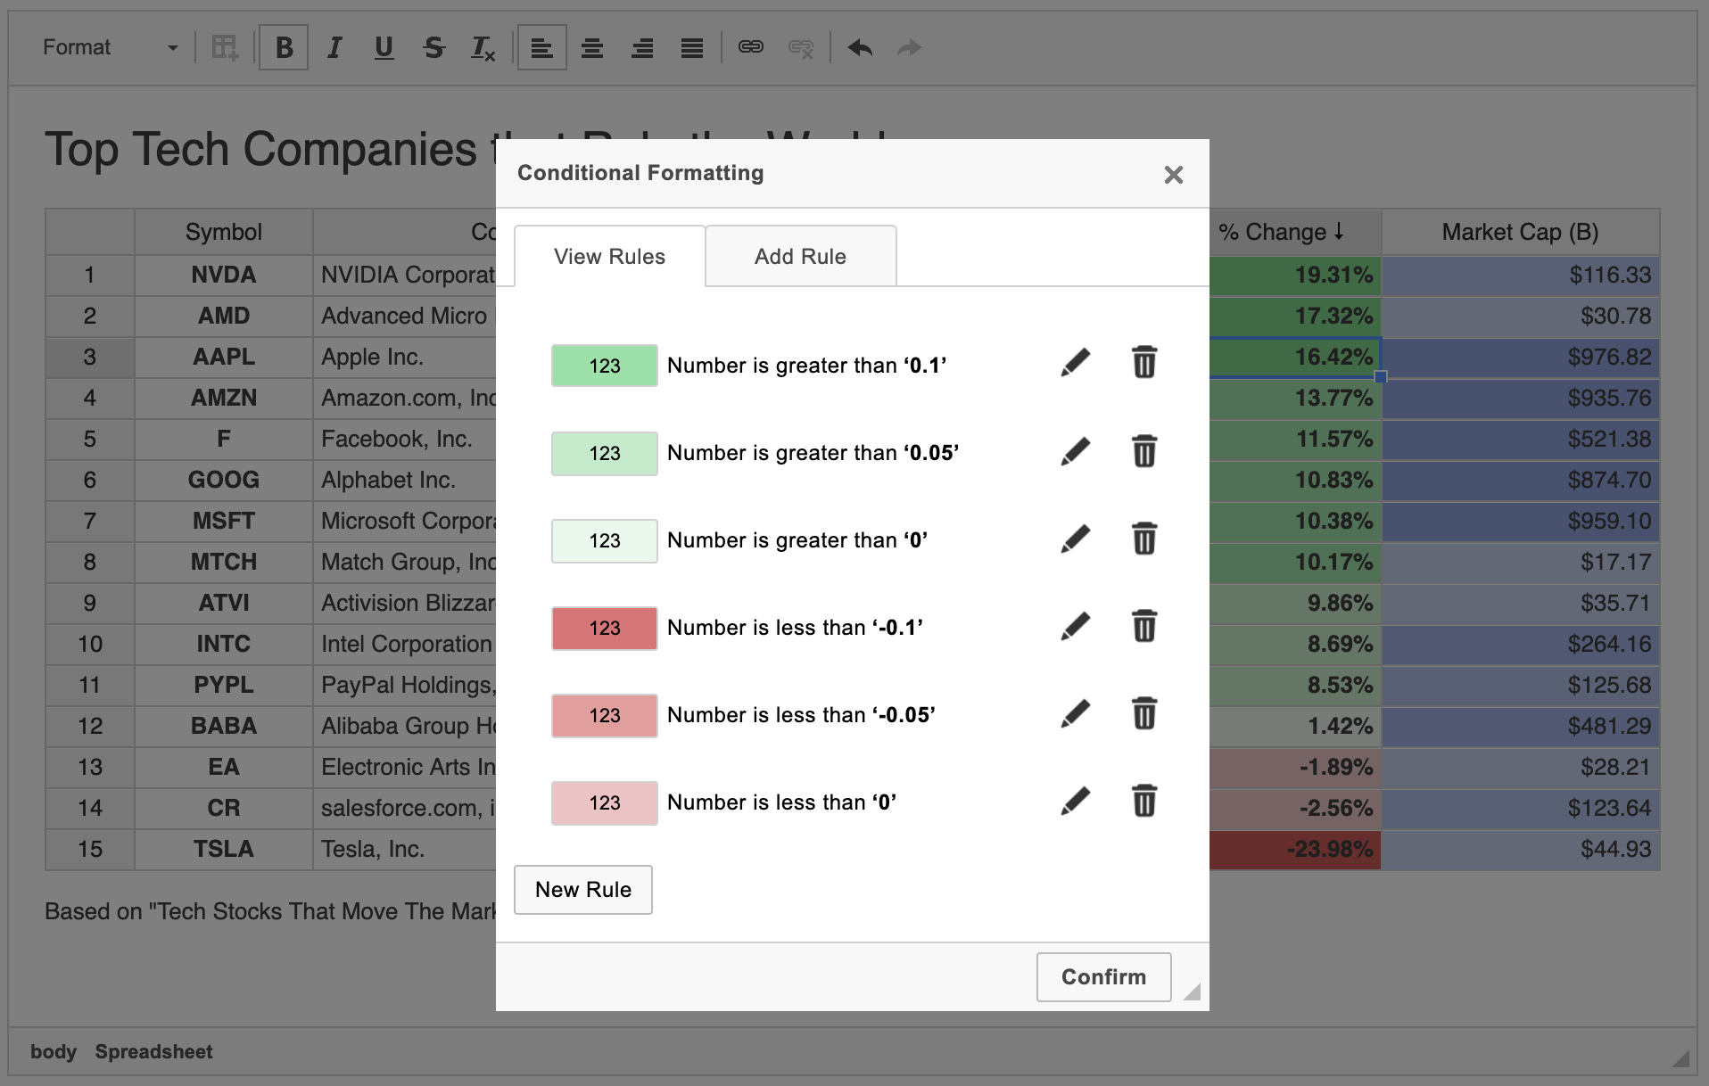The height and width of the screenshot is (1086, 1709).
Task: Edit the greater than '0' rule
Action: point(1076,539)
